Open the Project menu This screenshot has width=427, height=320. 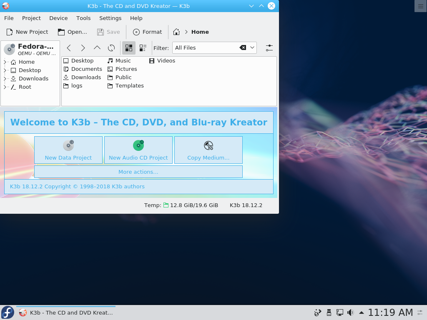31,18
